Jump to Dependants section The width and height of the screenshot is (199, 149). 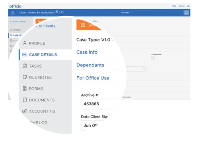(90, 65)
